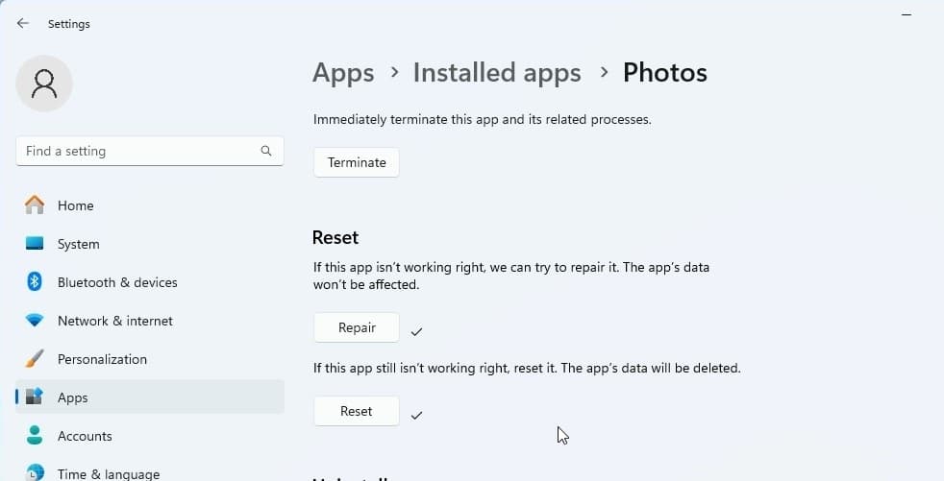This screenshot has height=481, width=944.
Task: Select the System monitor icon
Action: coord(35,244)
